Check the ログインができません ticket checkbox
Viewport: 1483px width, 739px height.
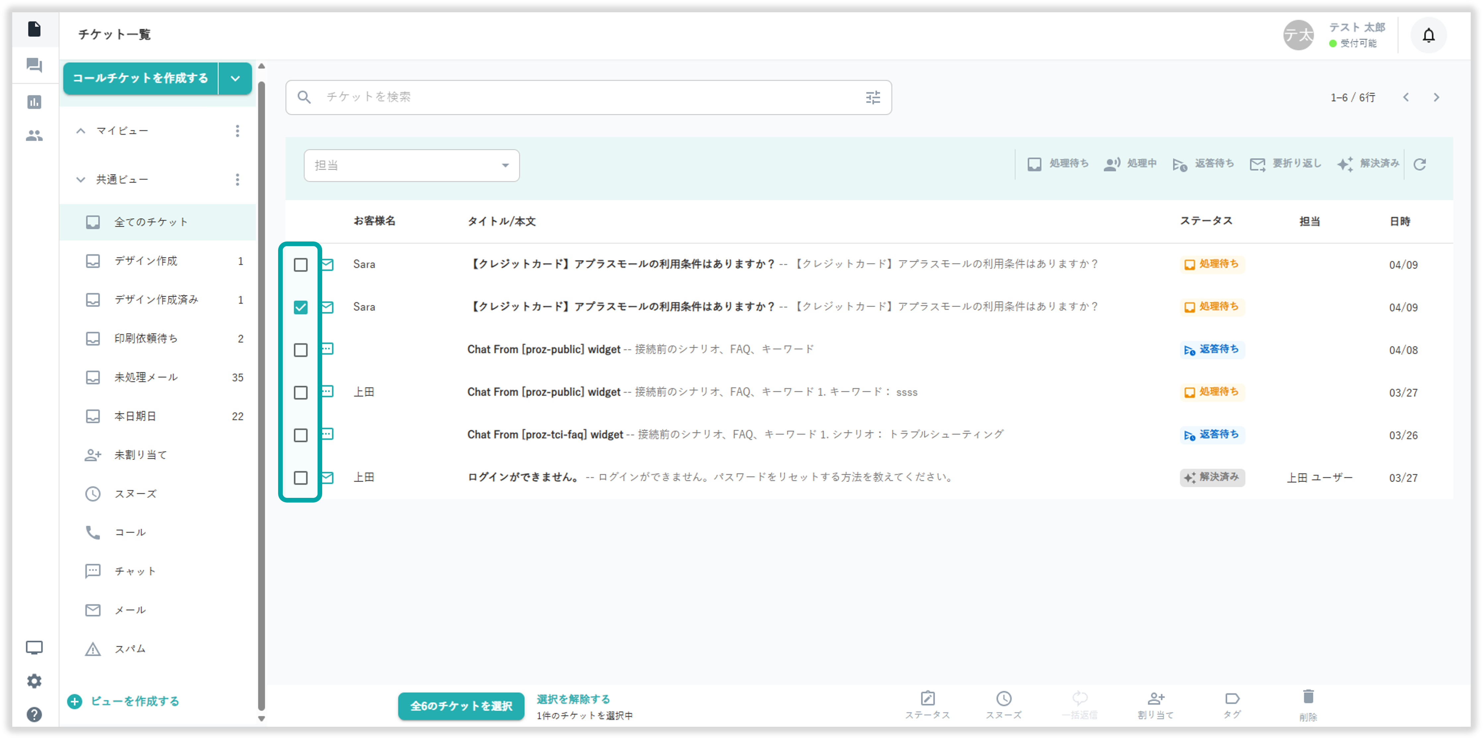(x=301, y=477)
